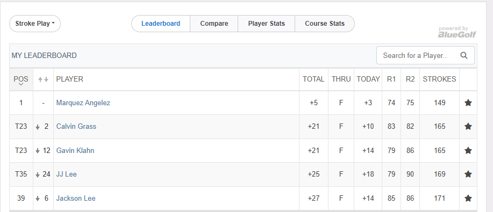
Task: Toggle favorite star for Calvin Grass
Action: [468, 126]
